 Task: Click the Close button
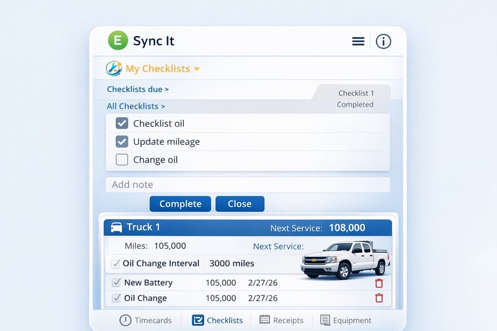tap(239, 204)
